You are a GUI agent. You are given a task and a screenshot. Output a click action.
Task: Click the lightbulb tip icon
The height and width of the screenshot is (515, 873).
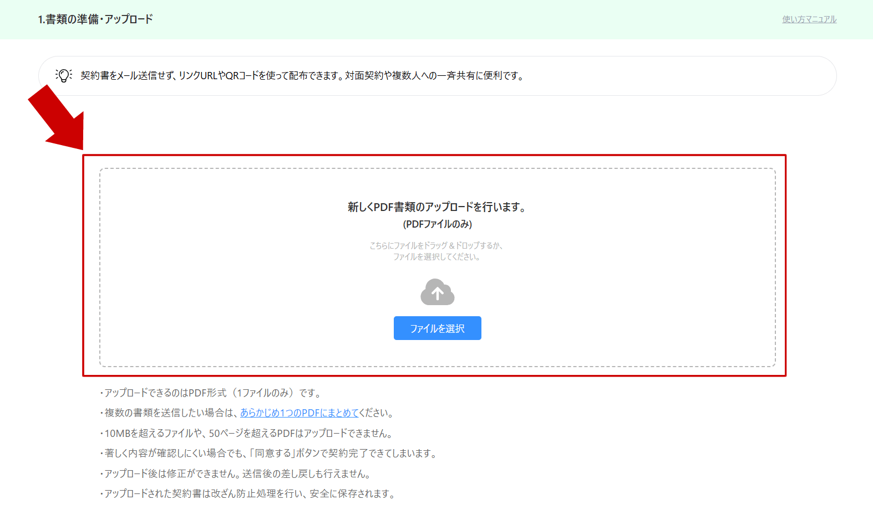64,76
